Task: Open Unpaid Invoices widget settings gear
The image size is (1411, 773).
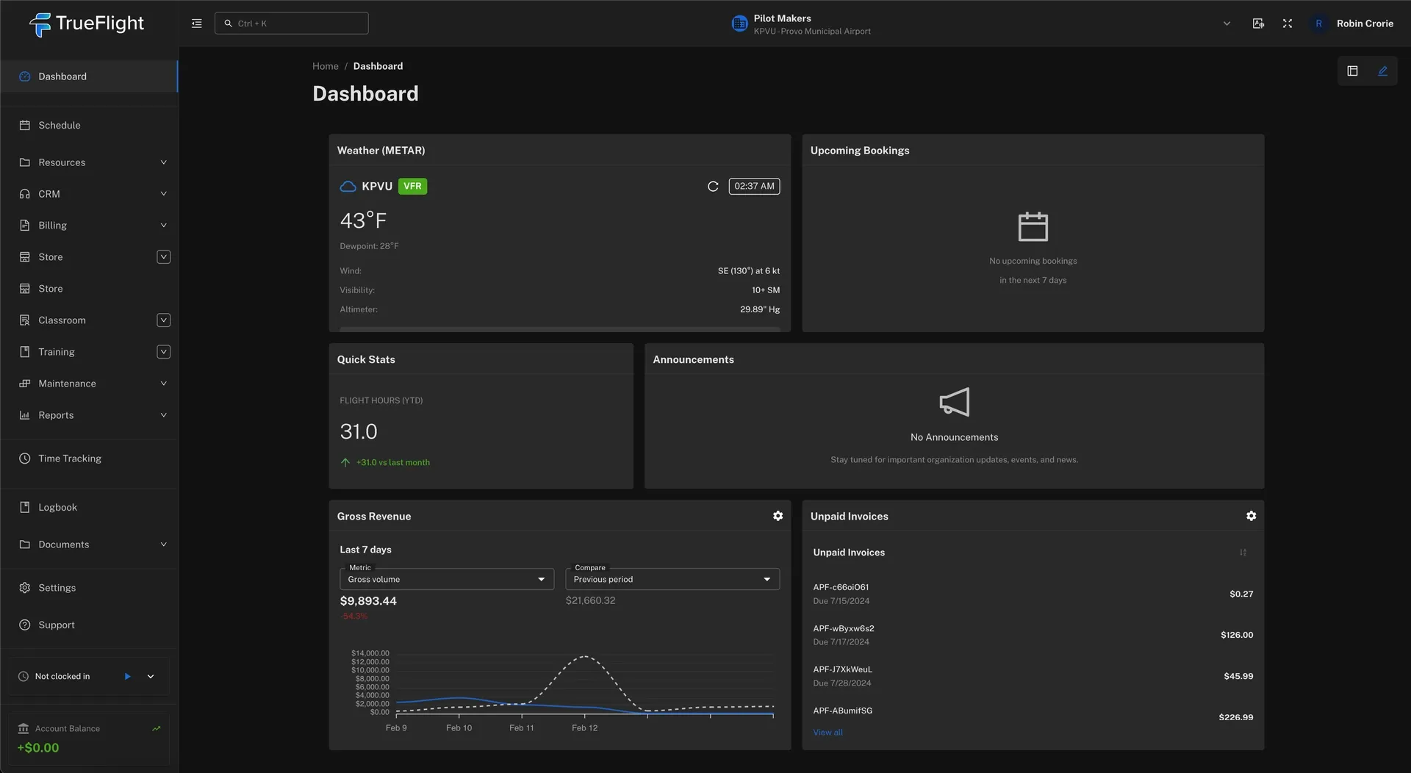Action: pos(1251,517)
